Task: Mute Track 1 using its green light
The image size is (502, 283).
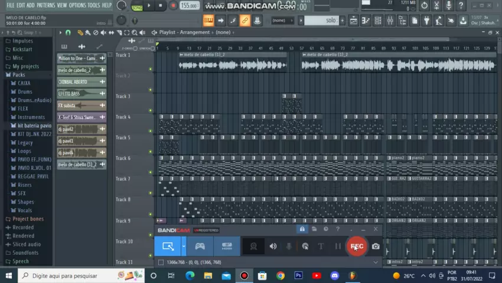Action: coord(151,70)
